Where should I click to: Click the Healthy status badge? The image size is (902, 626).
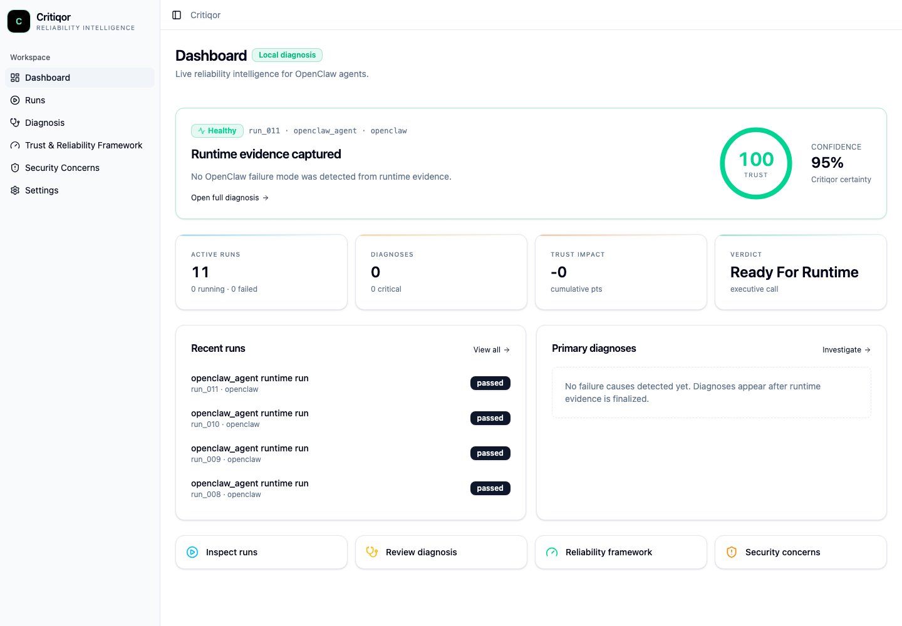pyautogui.click(x=217, y=131)
